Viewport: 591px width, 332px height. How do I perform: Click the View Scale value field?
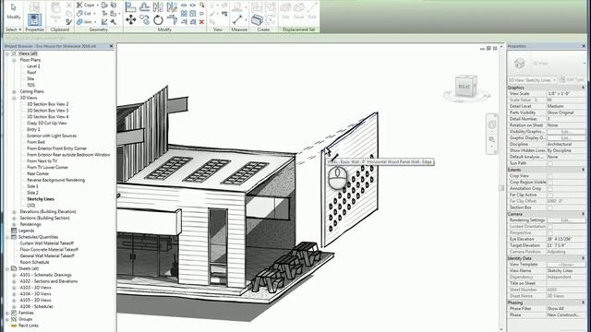(566, 94)
